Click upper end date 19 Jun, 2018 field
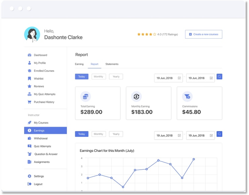 click(200, 78)
